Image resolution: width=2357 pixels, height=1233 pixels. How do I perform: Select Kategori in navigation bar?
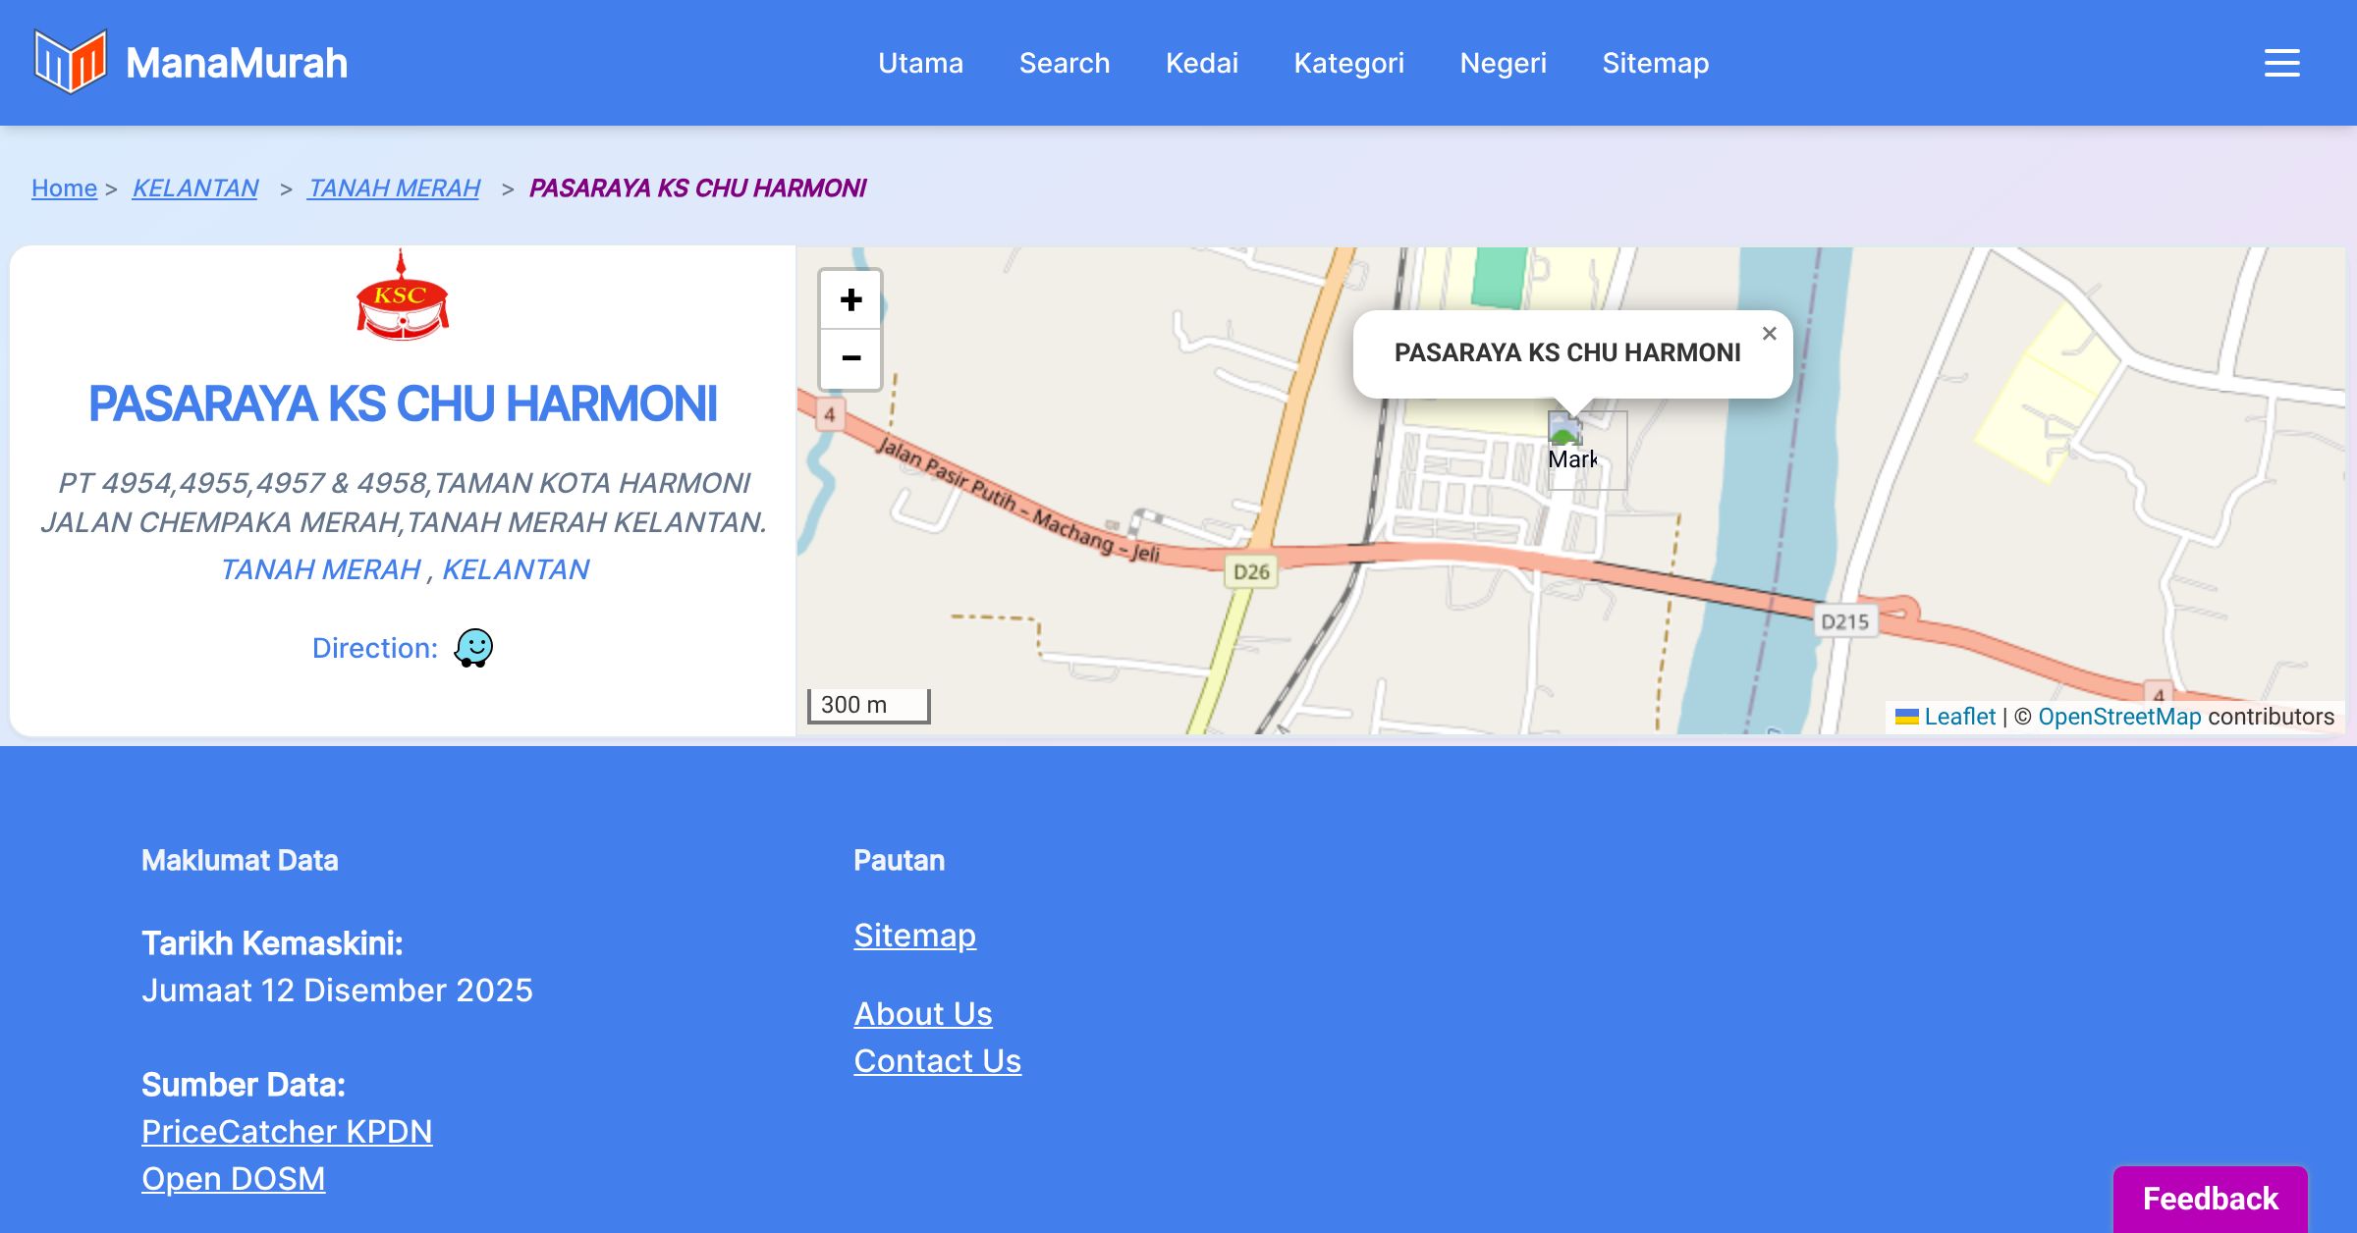(1348, 63)
